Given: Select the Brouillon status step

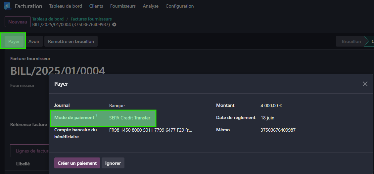Looking at the screenshot, I should point(351,41).
